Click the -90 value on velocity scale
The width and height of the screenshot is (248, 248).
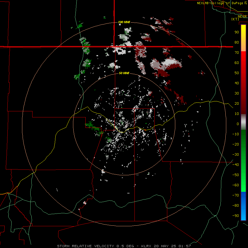point(236,215)
